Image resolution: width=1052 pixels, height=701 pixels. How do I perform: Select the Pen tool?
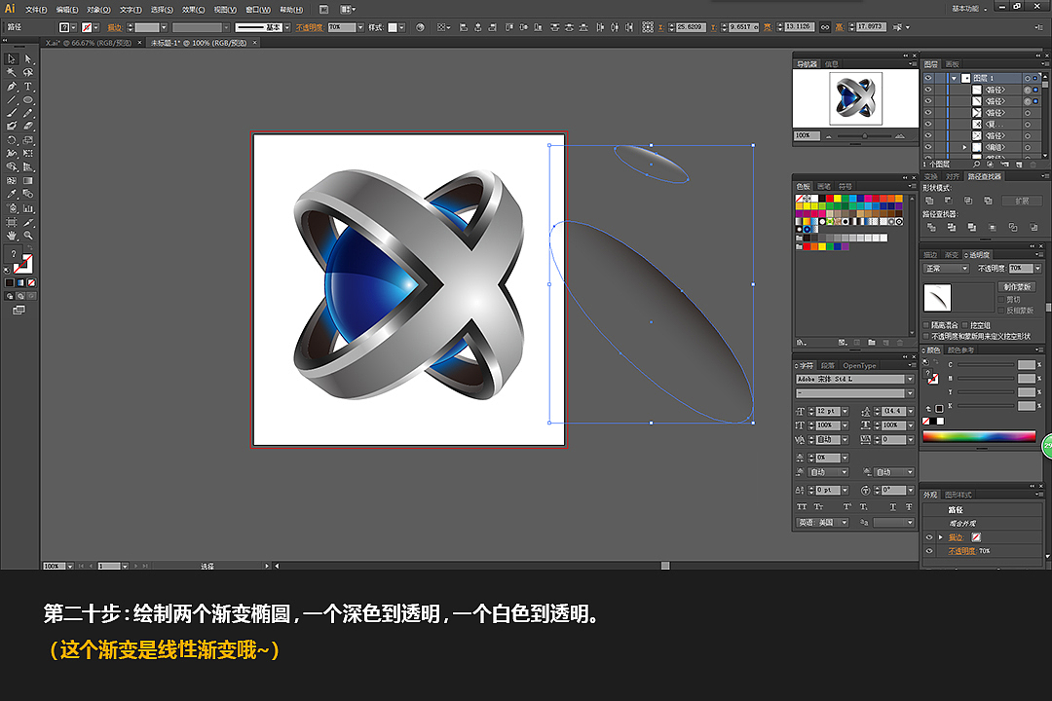13,86
